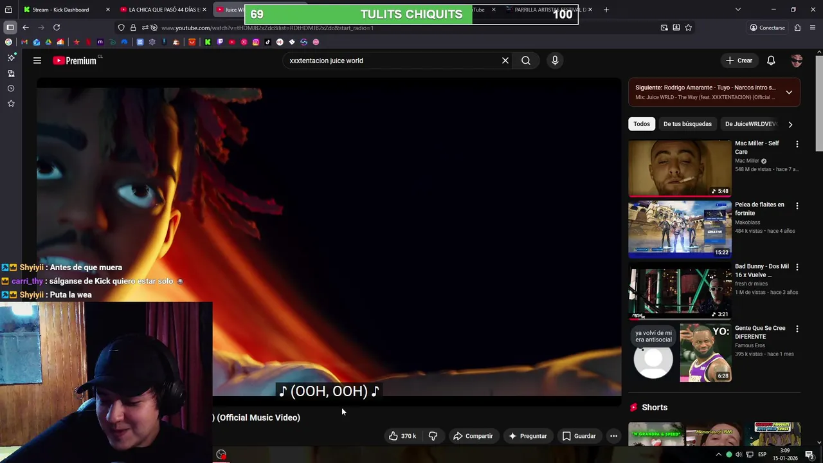Show more filter chips with right arrow
Viewport: 823px width, 463px height.
click(x=790, y=124)
